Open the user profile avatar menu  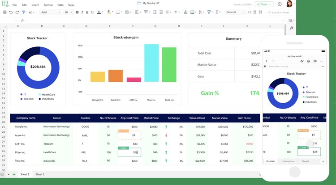[289, 4]
